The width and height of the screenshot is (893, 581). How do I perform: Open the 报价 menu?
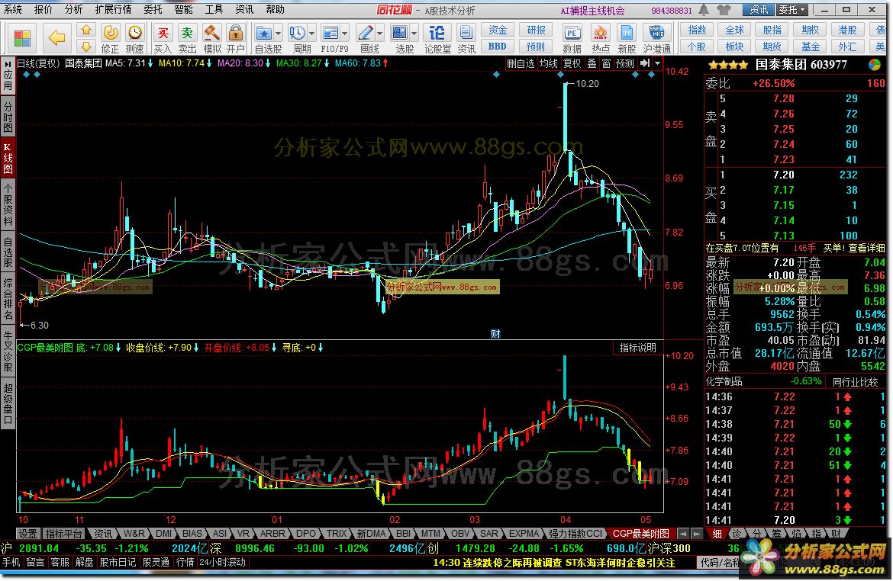click(x=43, y=10)
